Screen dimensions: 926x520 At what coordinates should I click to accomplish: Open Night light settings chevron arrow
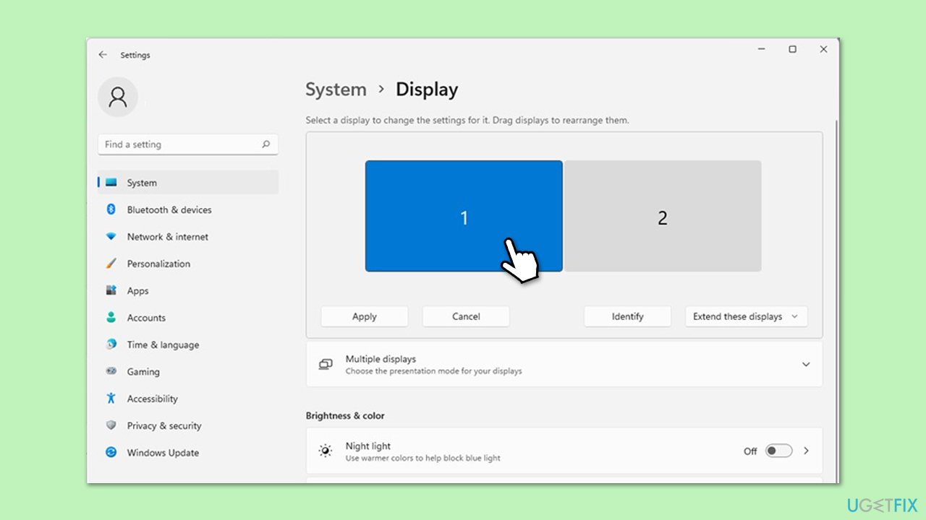point(806,451)
